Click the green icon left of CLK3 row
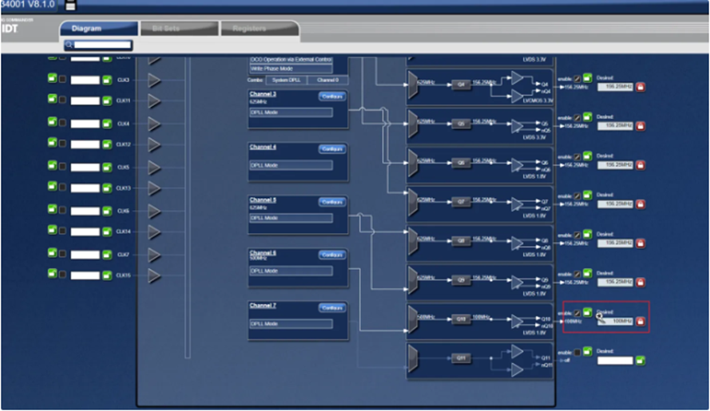Image resolution: width=710 pixels, height=411 pixels. pos(52,80)
